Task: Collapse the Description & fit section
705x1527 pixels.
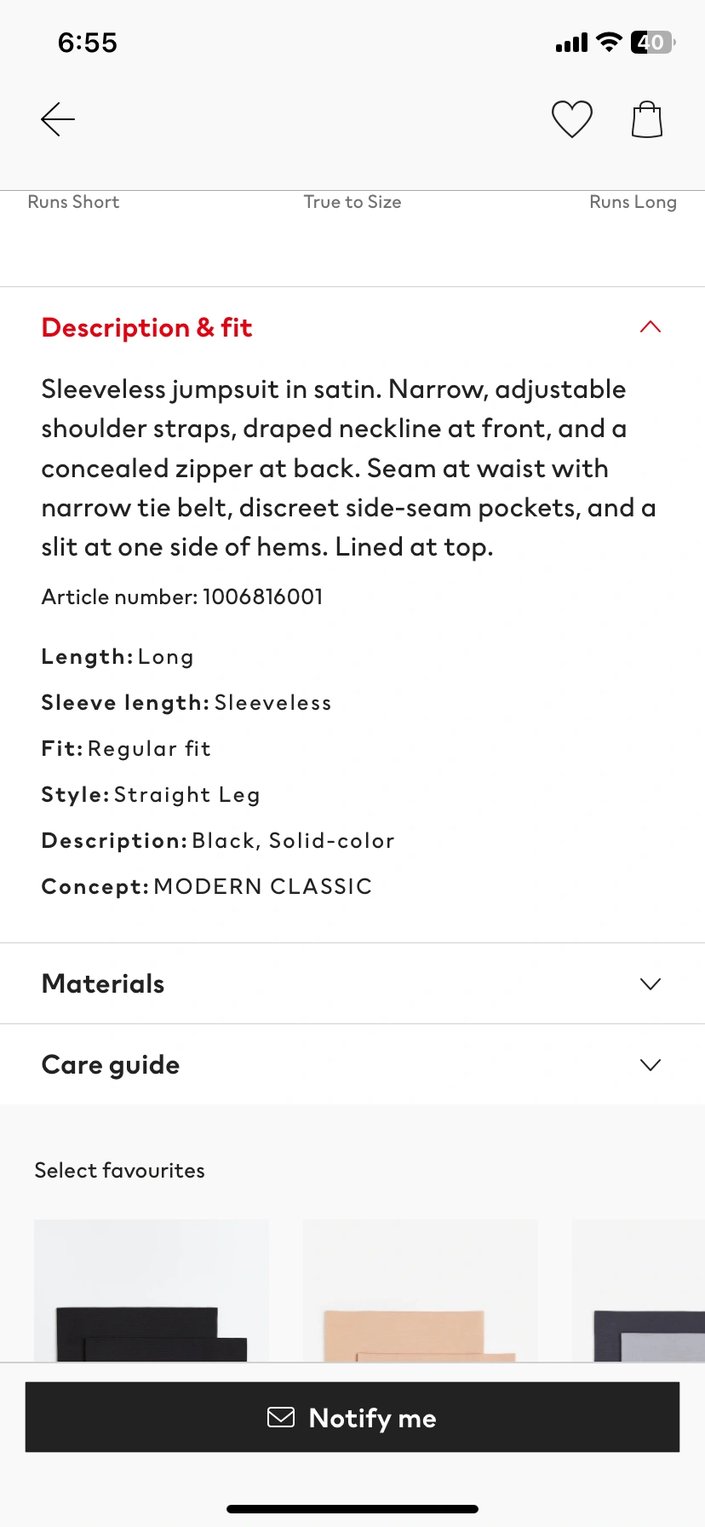Action: click(651, 327)
